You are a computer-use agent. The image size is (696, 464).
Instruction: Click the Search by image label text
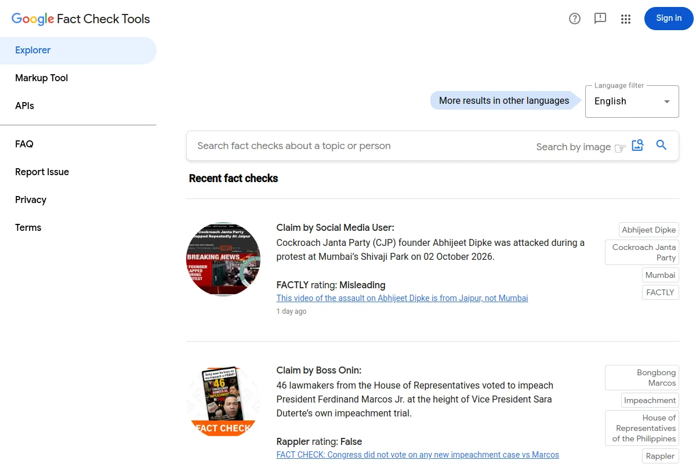(x=573, y=147)
